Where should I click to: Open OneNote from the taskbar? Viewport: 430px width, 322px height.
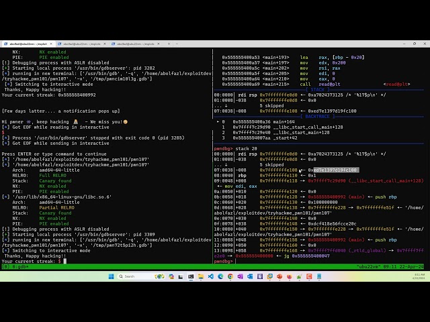coord(241,276)
